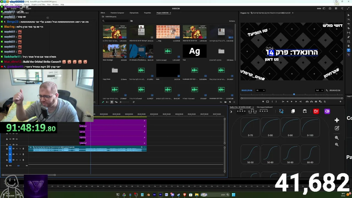Click the Project panel search field
The image size is (352, 198).
pos(116,21)
